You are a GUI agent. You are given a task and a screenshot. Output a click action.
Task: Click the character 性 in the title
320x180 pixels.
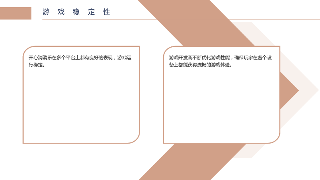(106, 12)
